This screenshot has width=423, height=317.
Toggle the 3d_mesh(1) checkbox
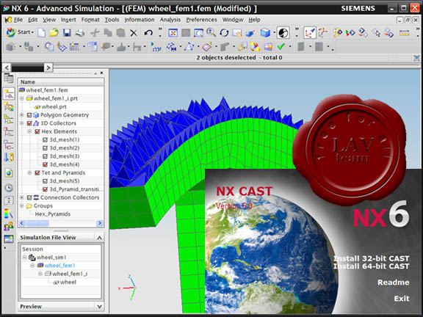(45, 140)
